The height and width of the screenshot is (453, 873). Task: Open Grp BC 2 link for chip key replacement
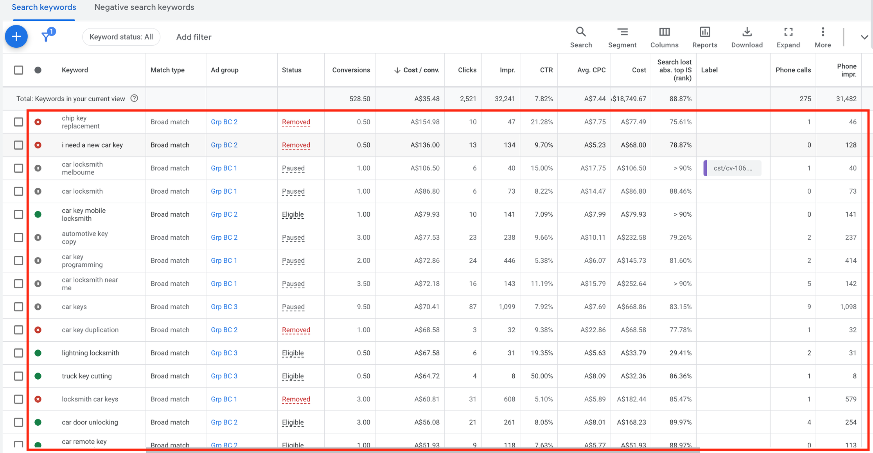[224, 122]
